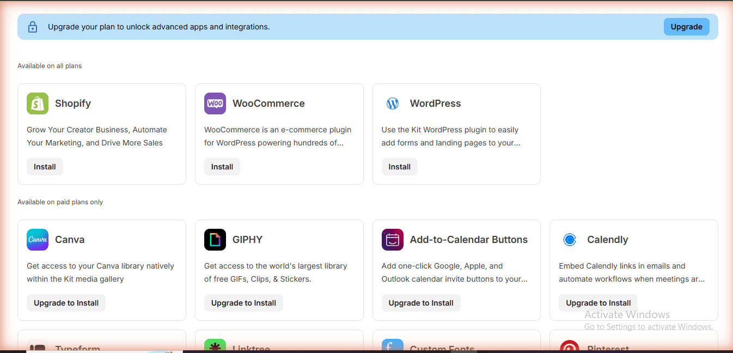Screen dimensions: 733x353
Task: Click Upgrade to Install for Calendly
Action: [598, 303]
